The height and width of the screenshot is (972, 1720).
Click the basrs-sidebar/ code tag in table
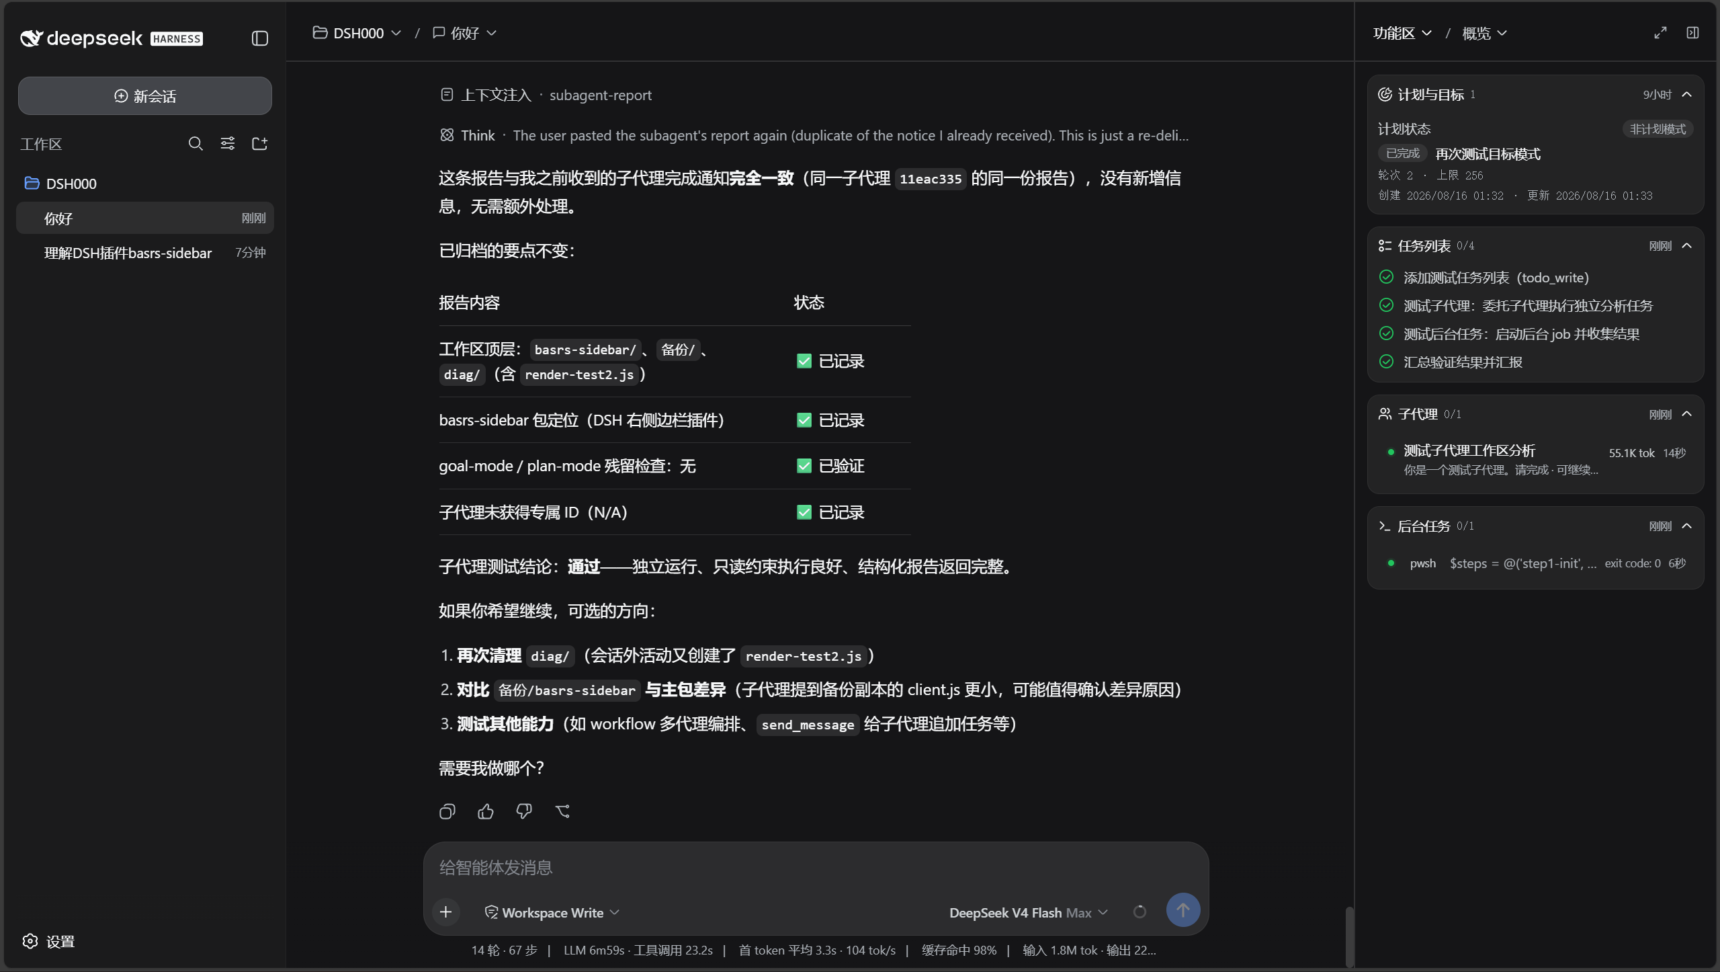coord(585,350)
